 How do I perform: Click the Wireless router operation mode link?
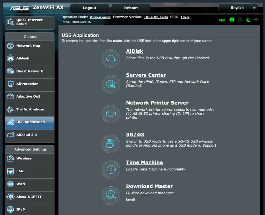pyautogui.click(x=100, y=17)
